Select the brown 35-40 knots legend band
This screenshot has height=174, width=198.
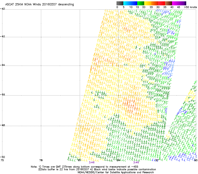(169, 3)
